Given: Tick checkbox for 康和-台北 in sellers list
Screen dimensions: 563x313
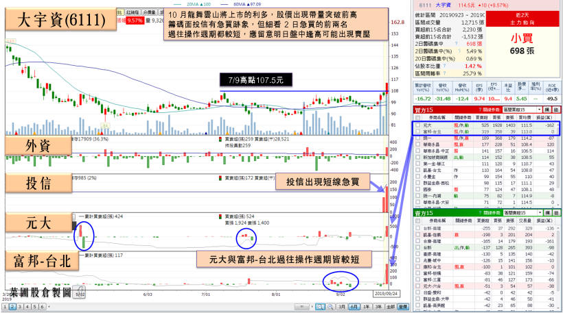Looking at the screenshot, I should (417, 267).
